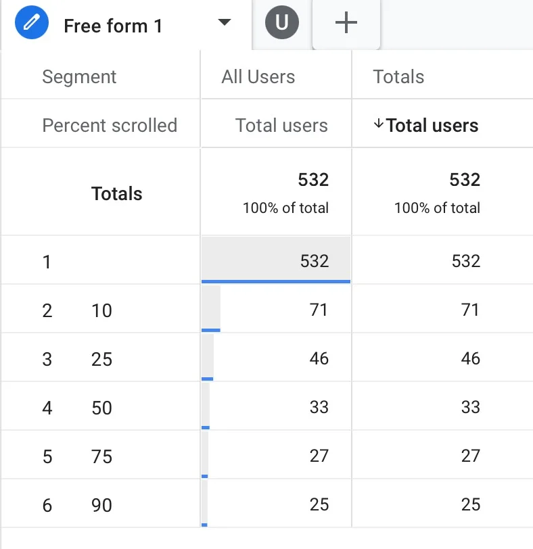Select the 10 percent scrolled row value
Image resolution: width=533 pixels, height=549 pixels.
click(101, 310)
